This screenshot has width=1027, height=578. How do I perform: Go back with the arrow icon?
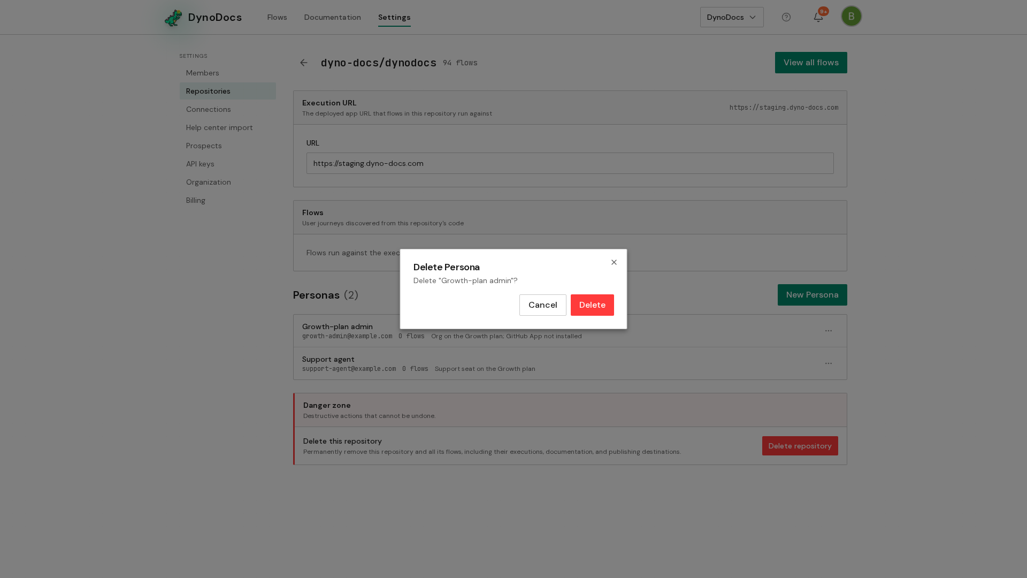tap(304, 63)
